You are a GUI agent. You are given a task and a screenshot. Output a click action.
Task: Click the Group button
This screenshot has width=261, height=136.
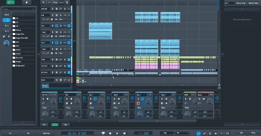[55, 2]
